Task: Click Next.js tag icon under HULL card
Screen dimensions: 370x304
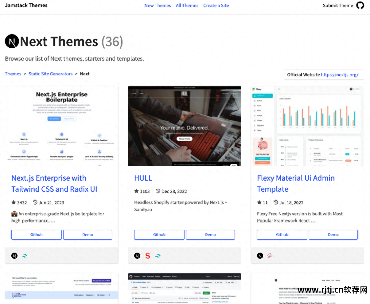Action: pyautogui.click(x=137, y=256)
